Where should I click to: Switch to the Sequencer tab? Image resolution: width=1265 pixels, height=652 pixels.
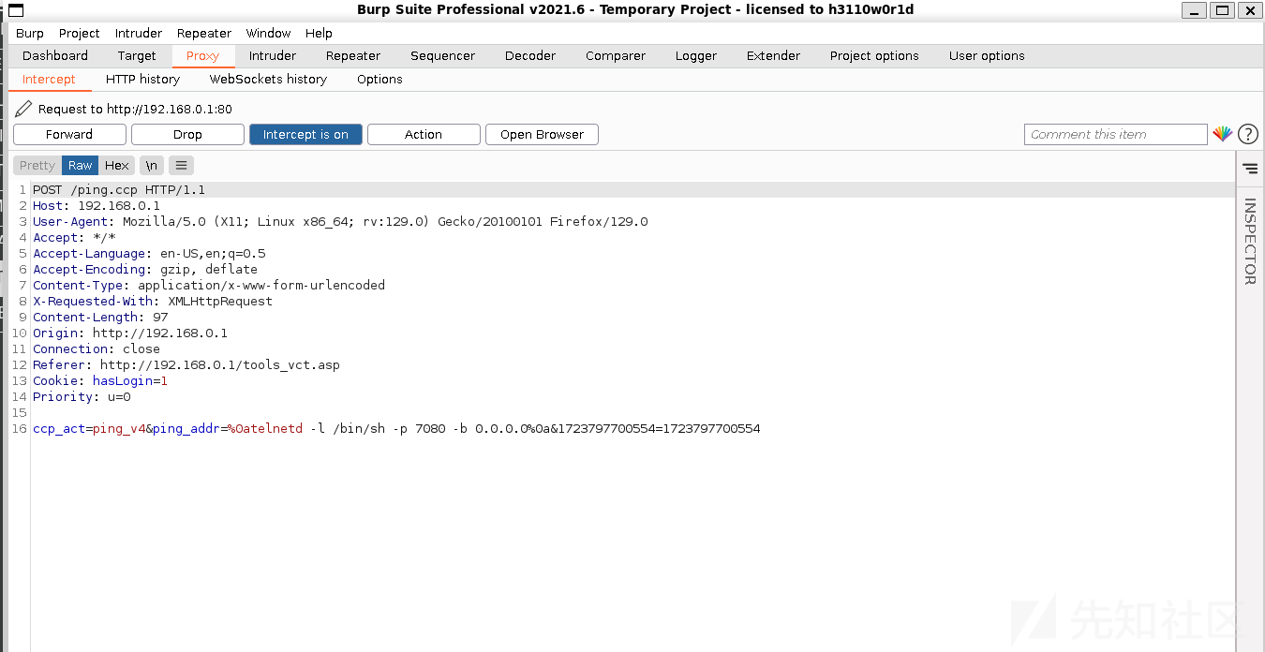click(x=442, y=55)
